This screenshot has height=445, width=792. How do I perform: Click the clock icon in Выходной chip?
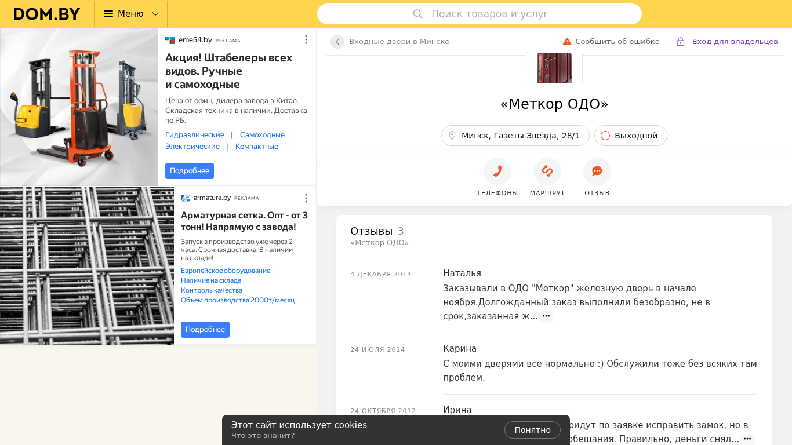tap(605, 136)
